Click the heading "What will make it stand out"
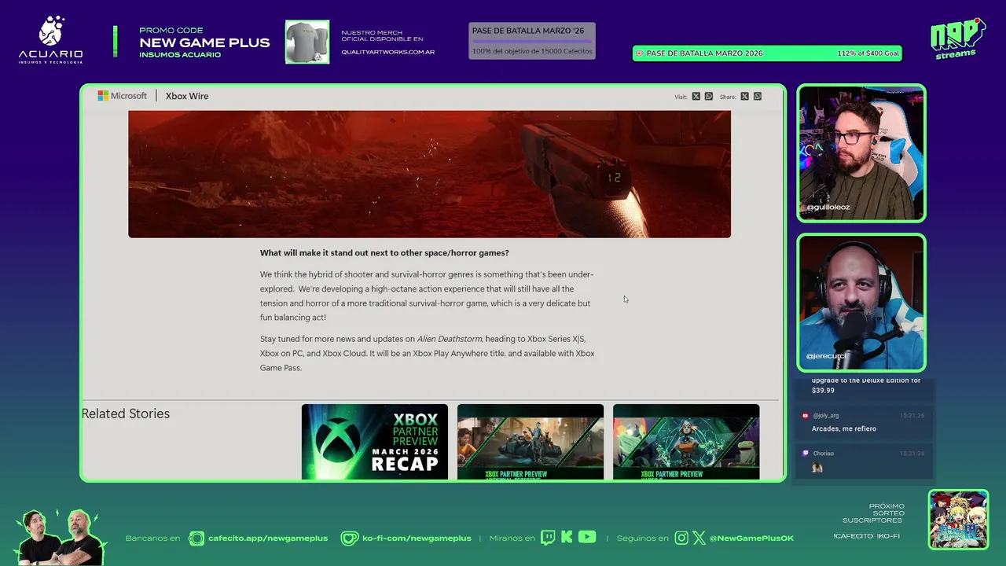Viewport: 1006px width, 566px height. coord(384,253)
